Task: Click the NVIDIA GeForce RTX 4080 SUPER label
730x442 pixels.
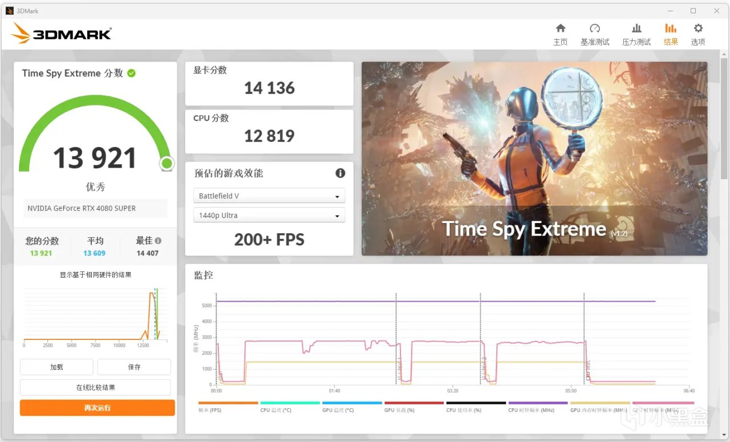Action: tap(82, 208)
